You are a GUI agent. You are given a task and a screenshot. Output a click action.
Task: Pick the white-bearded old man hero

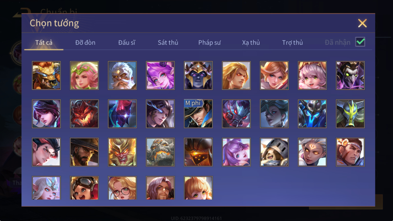(x=122, y=75)
